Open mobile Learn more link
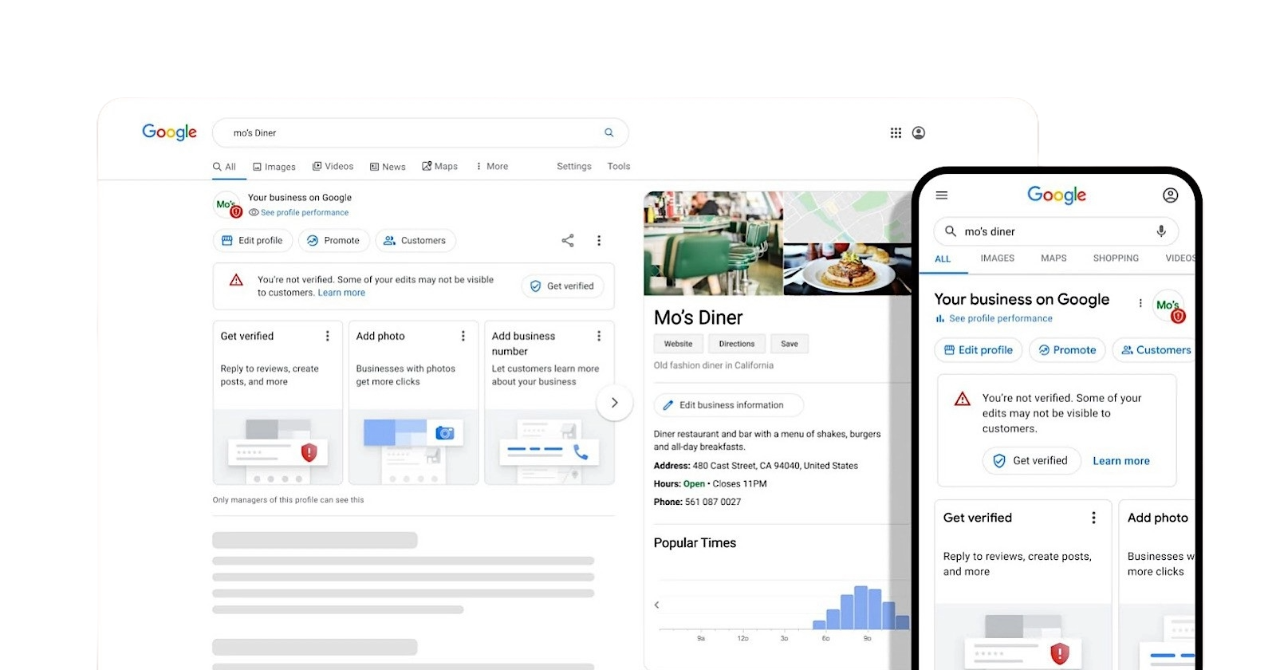The image size is (1276, 670). [x=1121, y=461]
